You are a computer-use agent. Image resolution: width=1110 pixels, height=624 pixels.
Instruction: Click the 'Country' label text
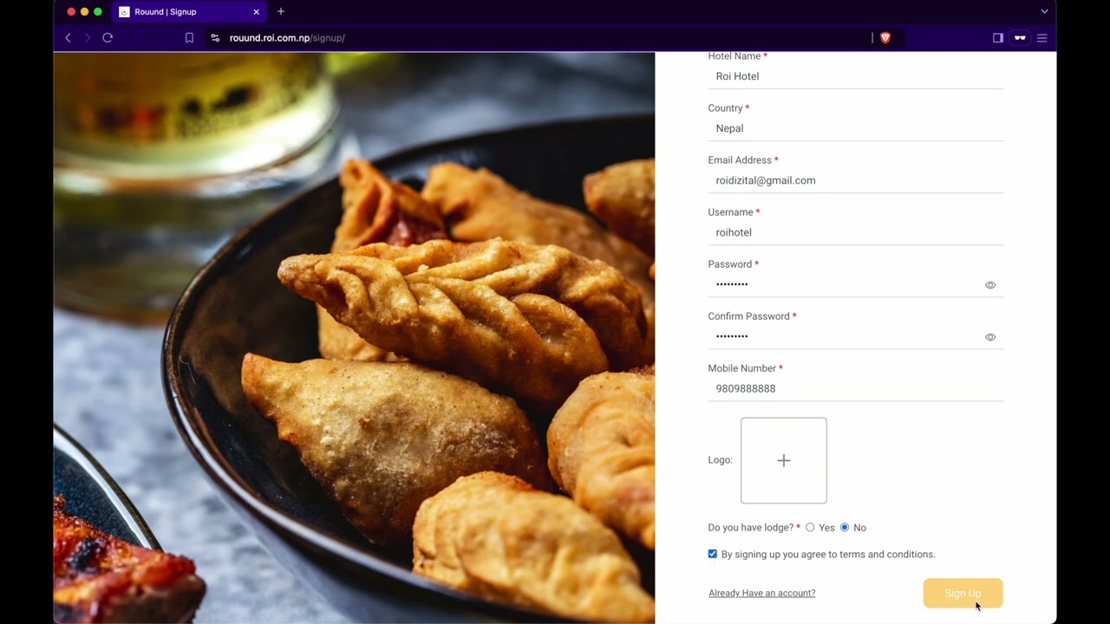coord(725,108)
